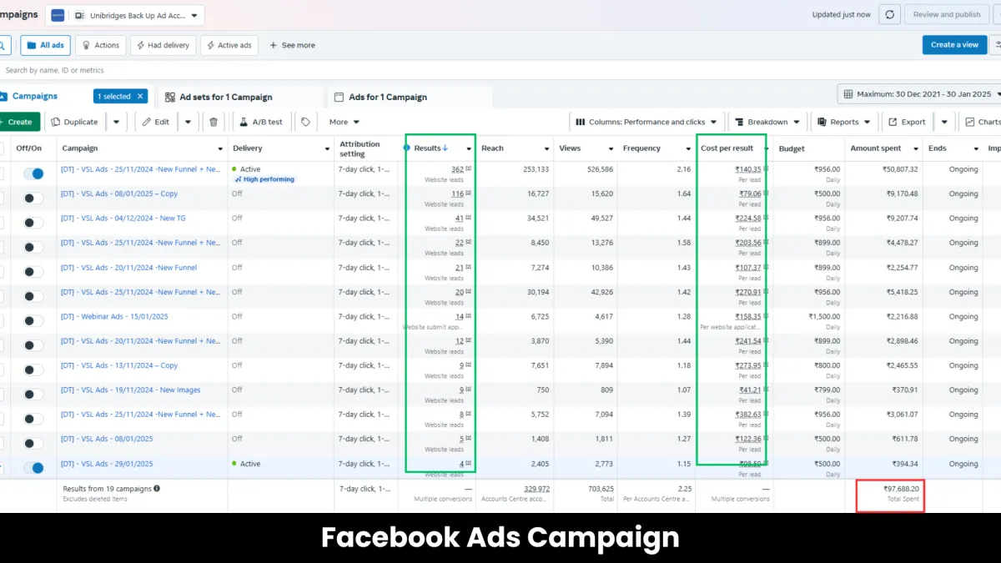
Task: Click the Actions lightbulb filter icon
Action: [86, 45]
